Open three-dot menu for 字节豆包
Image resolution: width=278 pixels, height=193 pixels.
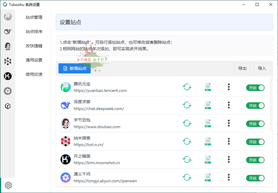point(228,123)
